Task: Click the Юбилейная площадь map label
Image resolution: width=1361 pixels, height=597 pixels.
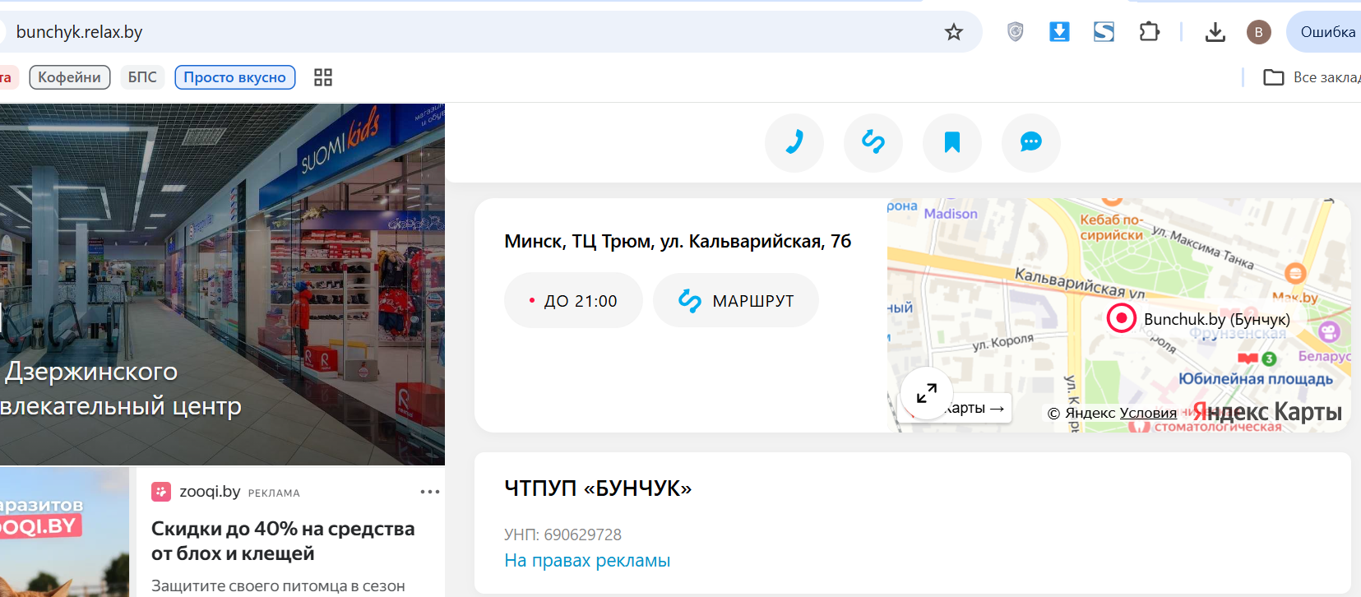Action: click(x=1256, y=379)
